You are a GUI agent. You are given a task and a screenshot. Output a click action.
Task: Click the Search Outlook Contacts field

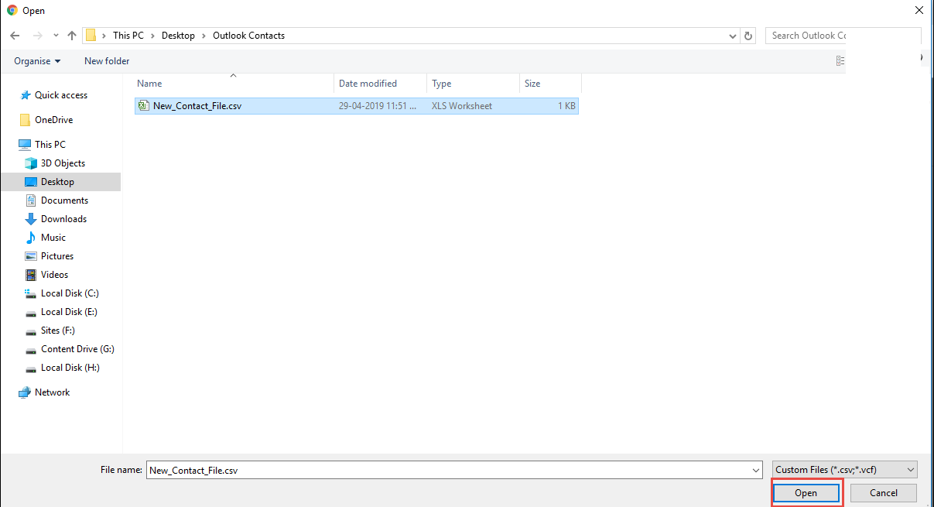tap(843, 36)
